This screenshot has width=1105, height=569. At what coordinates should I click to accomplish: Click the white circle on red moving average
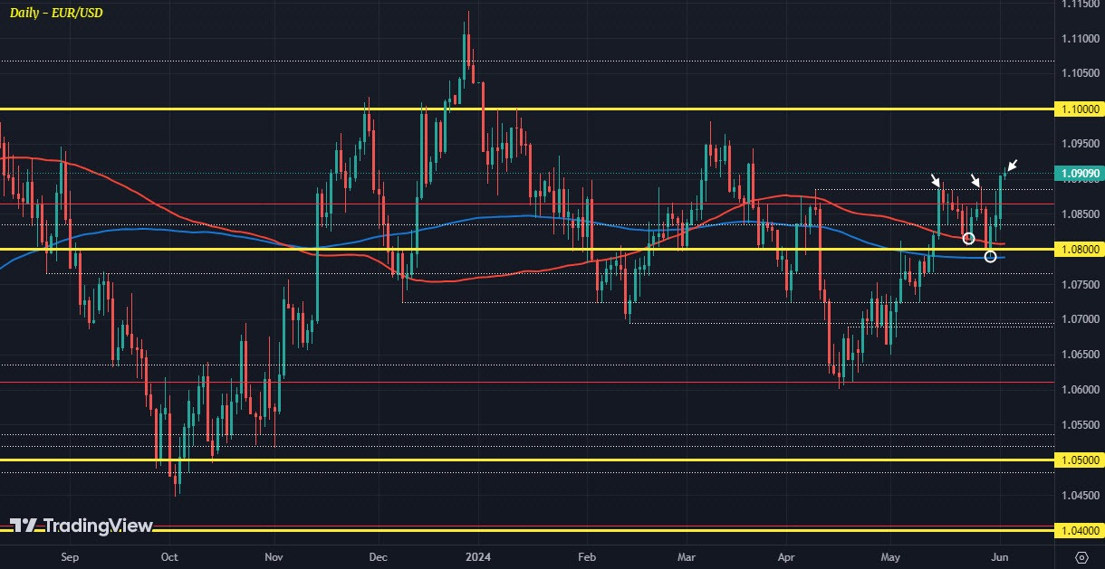click(968, 238)
